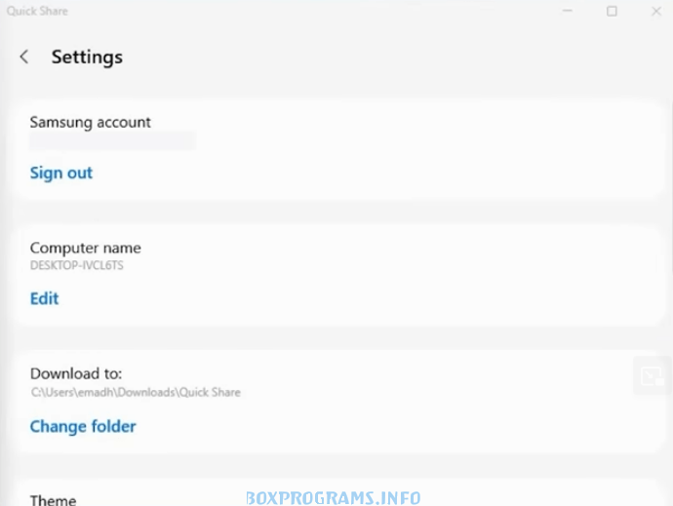Image resolution: width=673 pixels, height=506 pixels.
Task: Click the Samsung account label
Action: coord(90,122)
